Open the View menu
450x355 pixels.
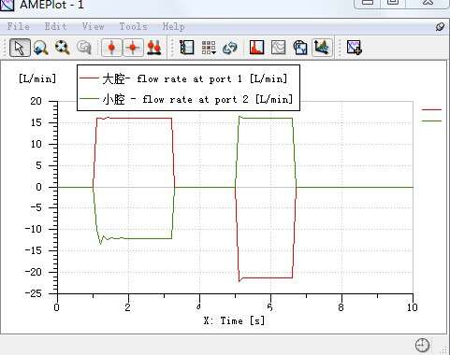tap(93, 26)
